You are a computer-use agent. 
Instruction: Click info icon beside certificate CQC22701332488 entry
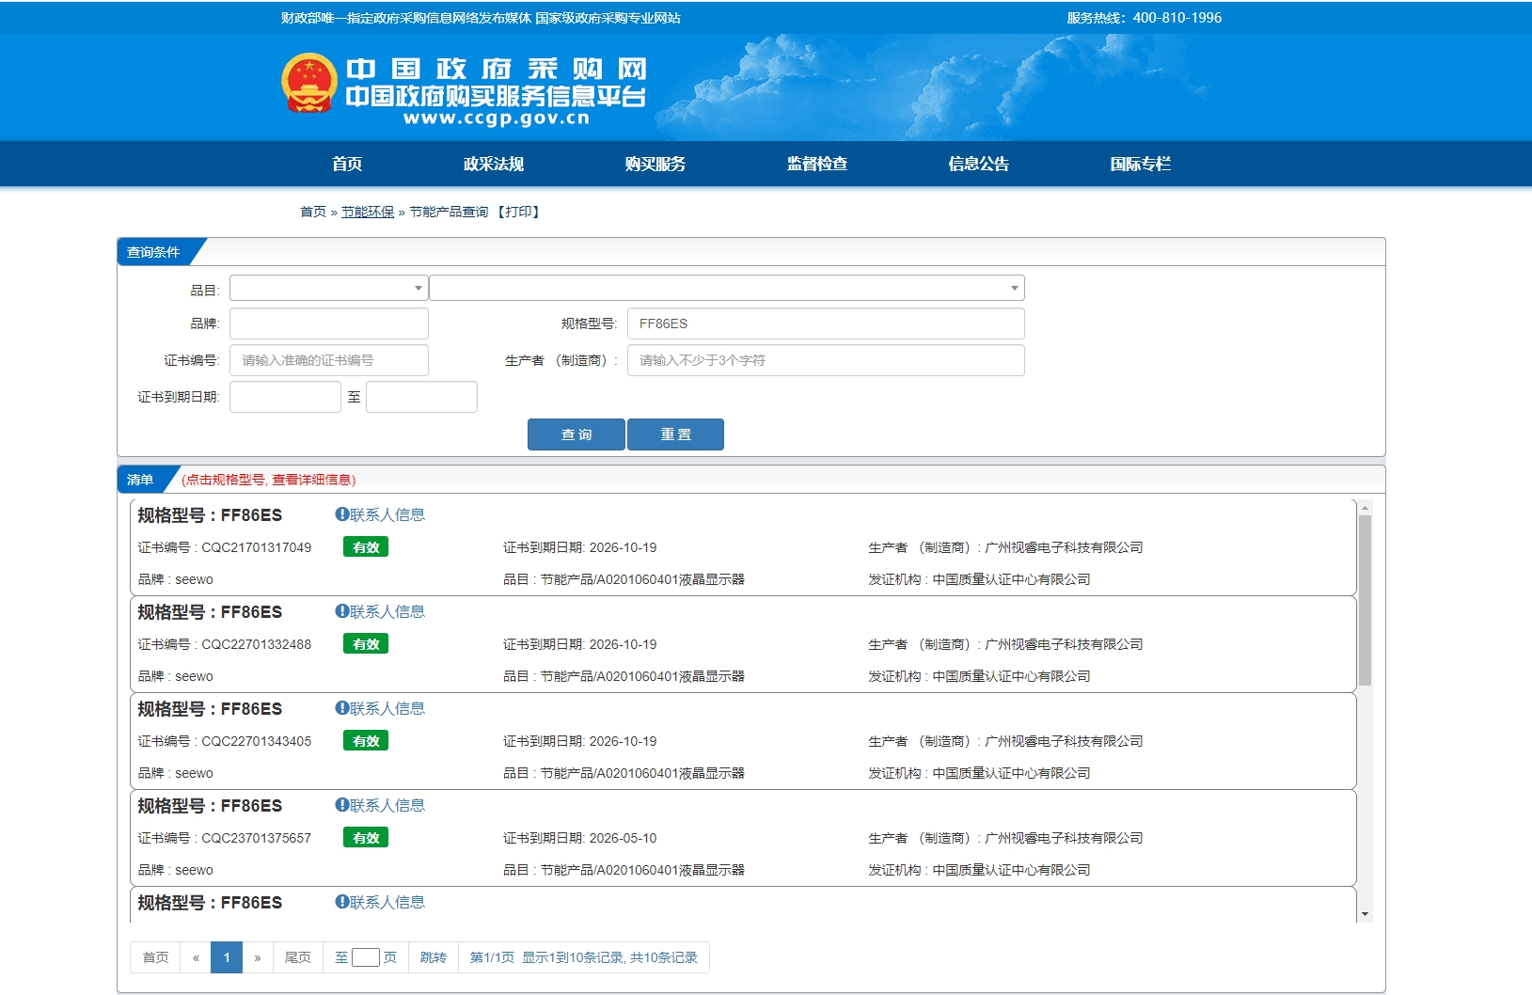342,611
